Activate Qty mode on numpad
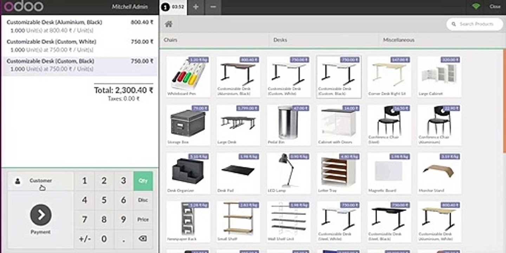Screen dimensions: 506x253 (143, 181)
